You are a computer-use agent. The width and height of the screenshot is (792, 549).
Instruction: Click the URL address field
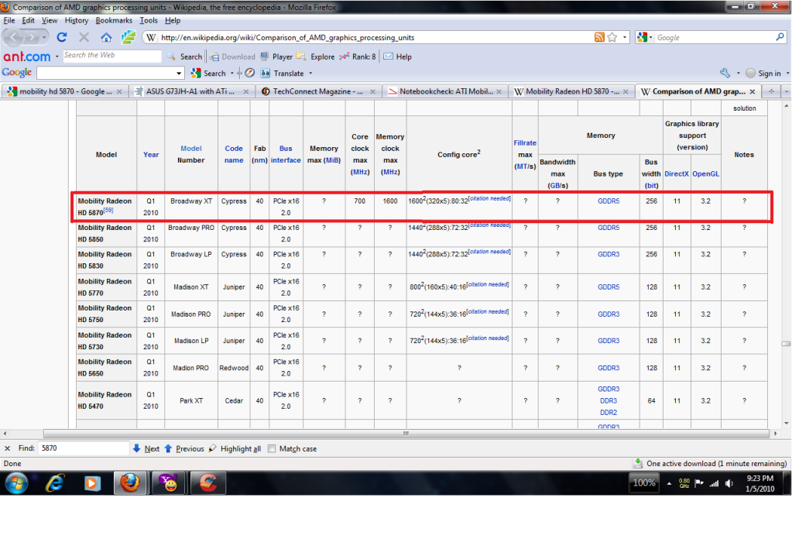374,37
